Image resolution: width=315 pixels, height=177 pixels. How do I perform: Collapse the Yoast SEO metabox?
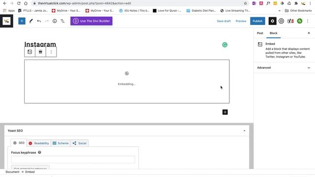tap(244, 131)
